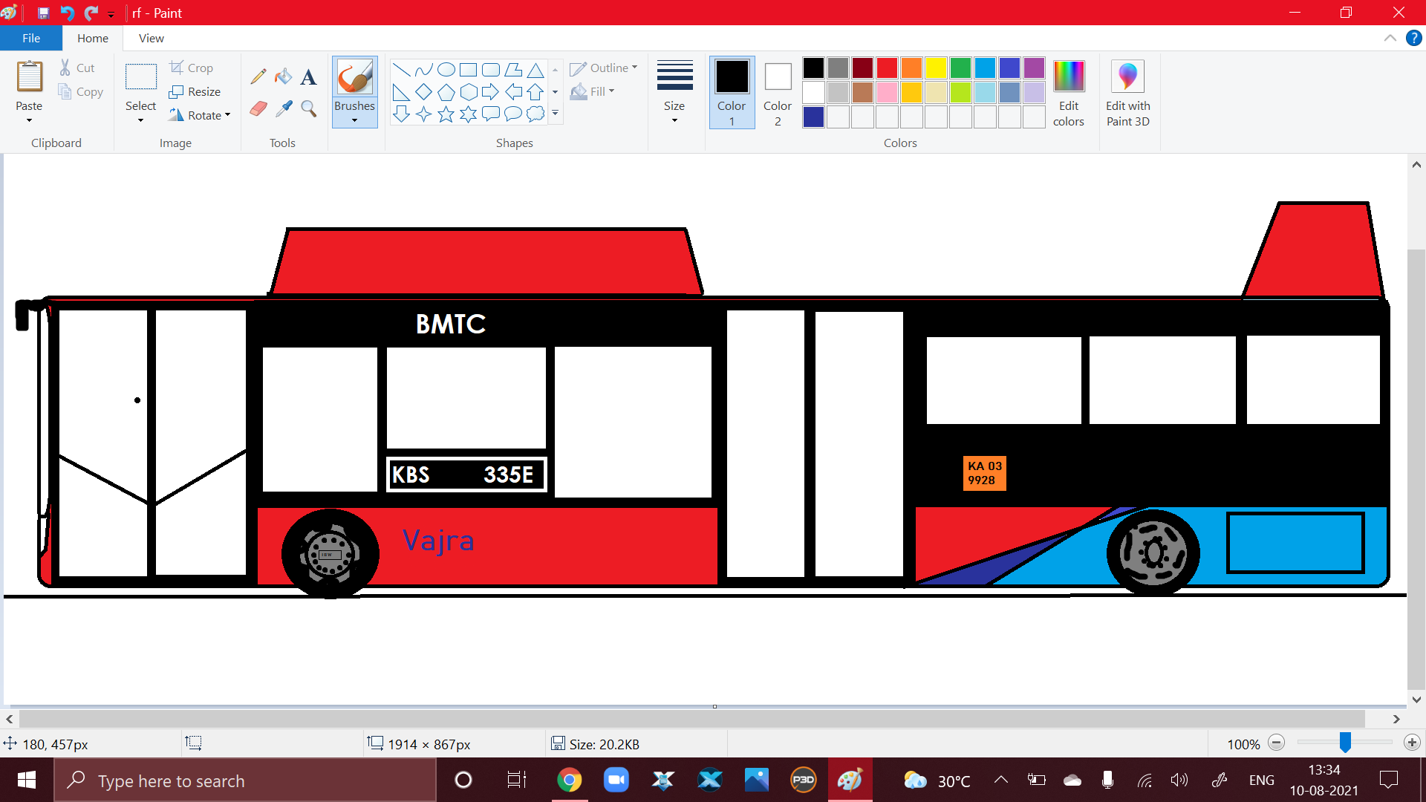Click the Copy button
Image resolution: width=1426 pixels, height=802 pixels.
coord(80,92)
